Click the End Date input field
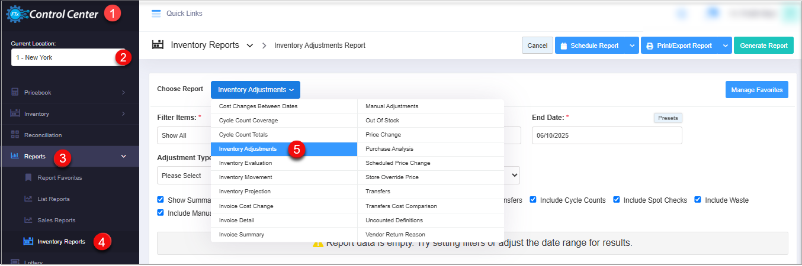Screen dimensions: 802x266 (607, 135)
